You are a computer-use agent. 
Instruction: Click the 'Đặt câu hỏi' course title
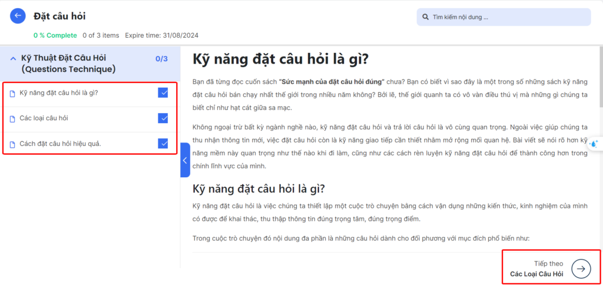[59, 16]
